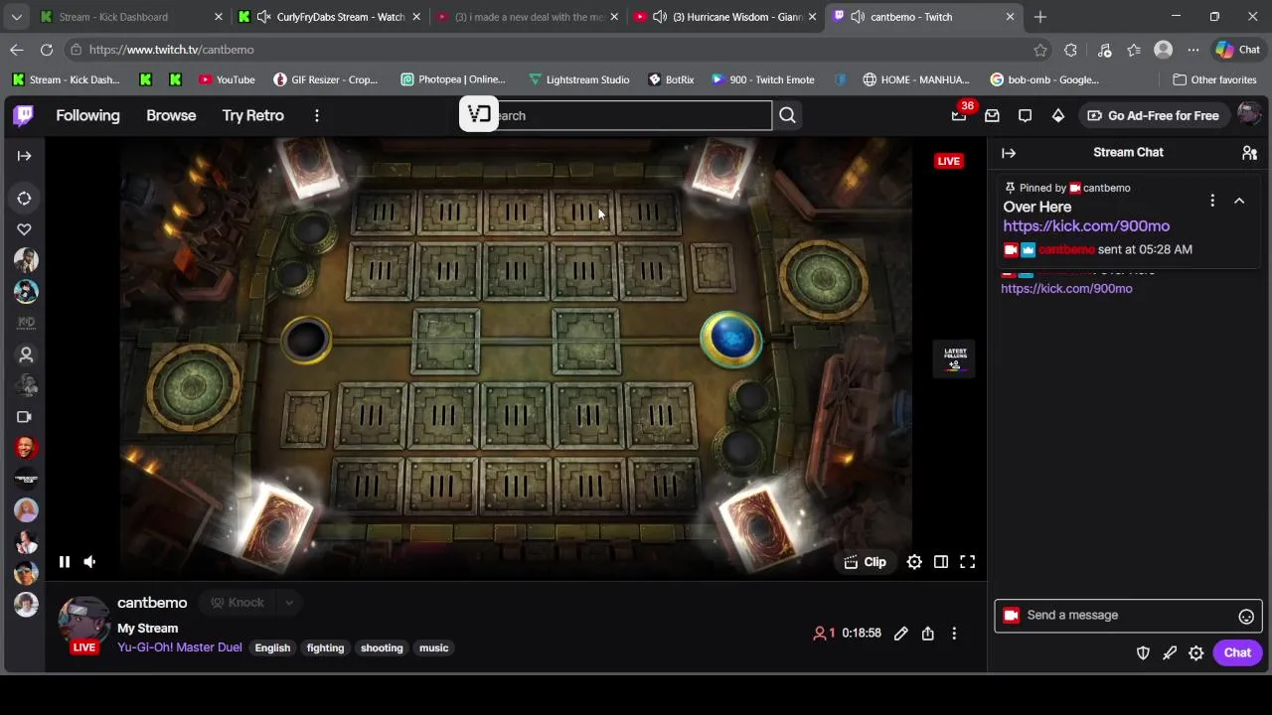
Task: Open the stream three-dot more options
Action: point(954,633)
